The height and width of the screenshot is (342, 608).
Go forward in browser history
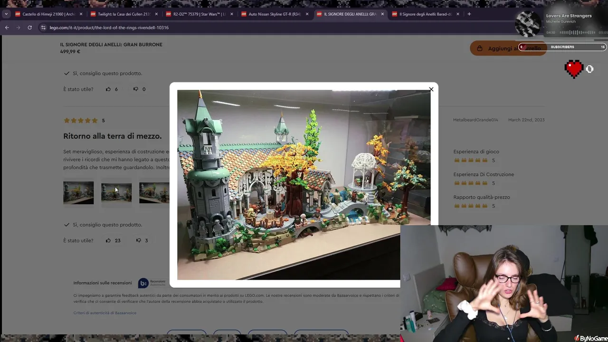[x=18, y=28]
